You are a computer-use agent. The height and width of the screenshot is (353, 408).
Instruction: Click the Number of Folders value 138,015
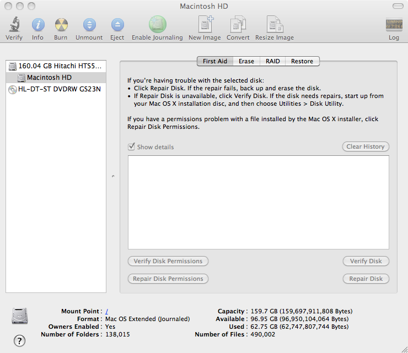pos(117,334)
